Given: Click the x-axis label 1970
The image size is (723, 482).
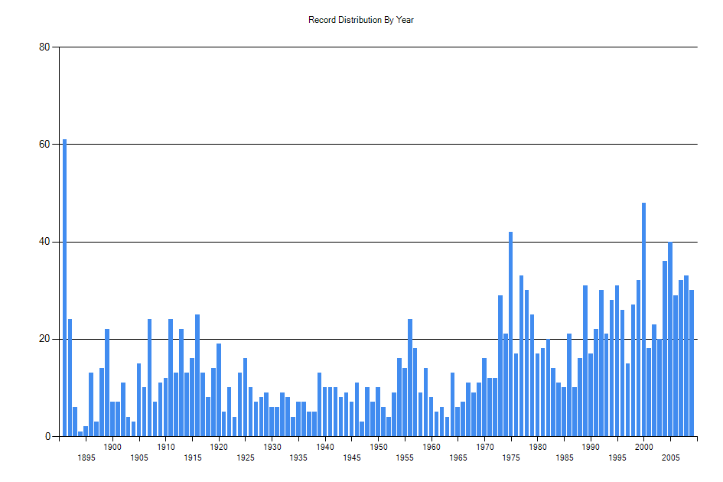Looking at the screenshot, I should point(485,447).
